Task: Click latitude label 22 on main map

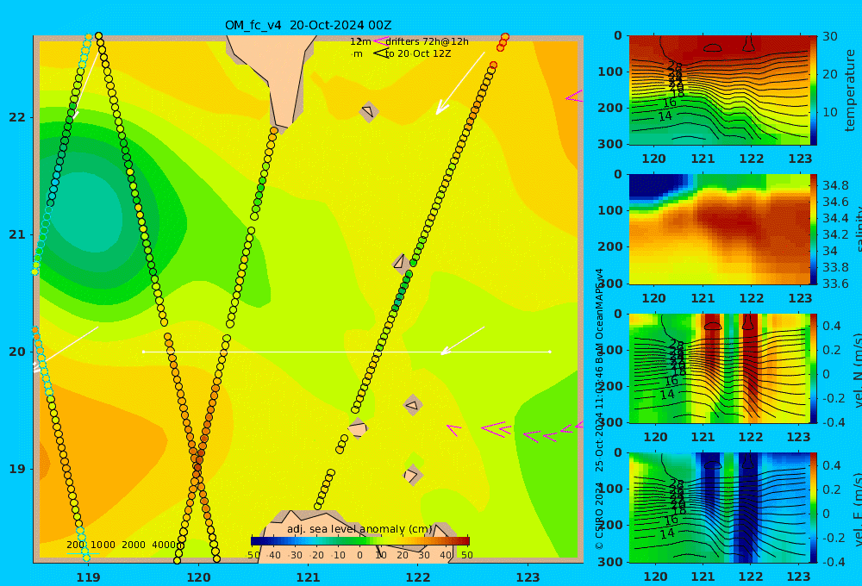Action: point(17,117)
